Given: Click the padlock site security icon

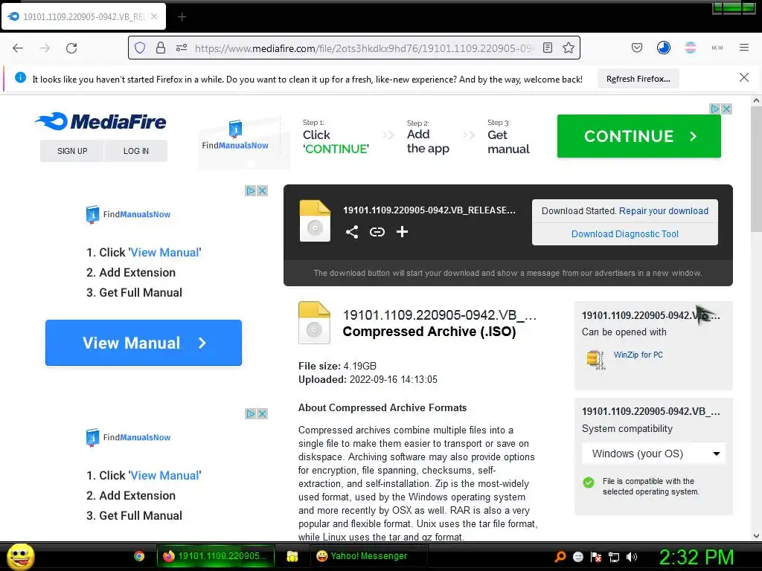Looking at the screenshot, I should (x=161, y=48).
